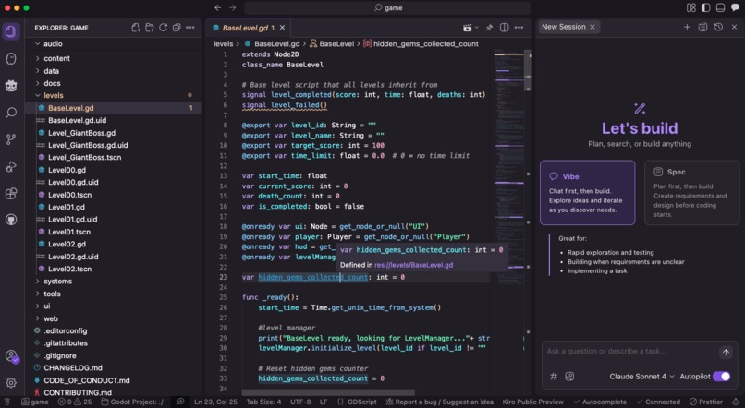This screenshot has height=408, width=745.
Task: Customize layout icon in title bar
Action: [690, 7]
